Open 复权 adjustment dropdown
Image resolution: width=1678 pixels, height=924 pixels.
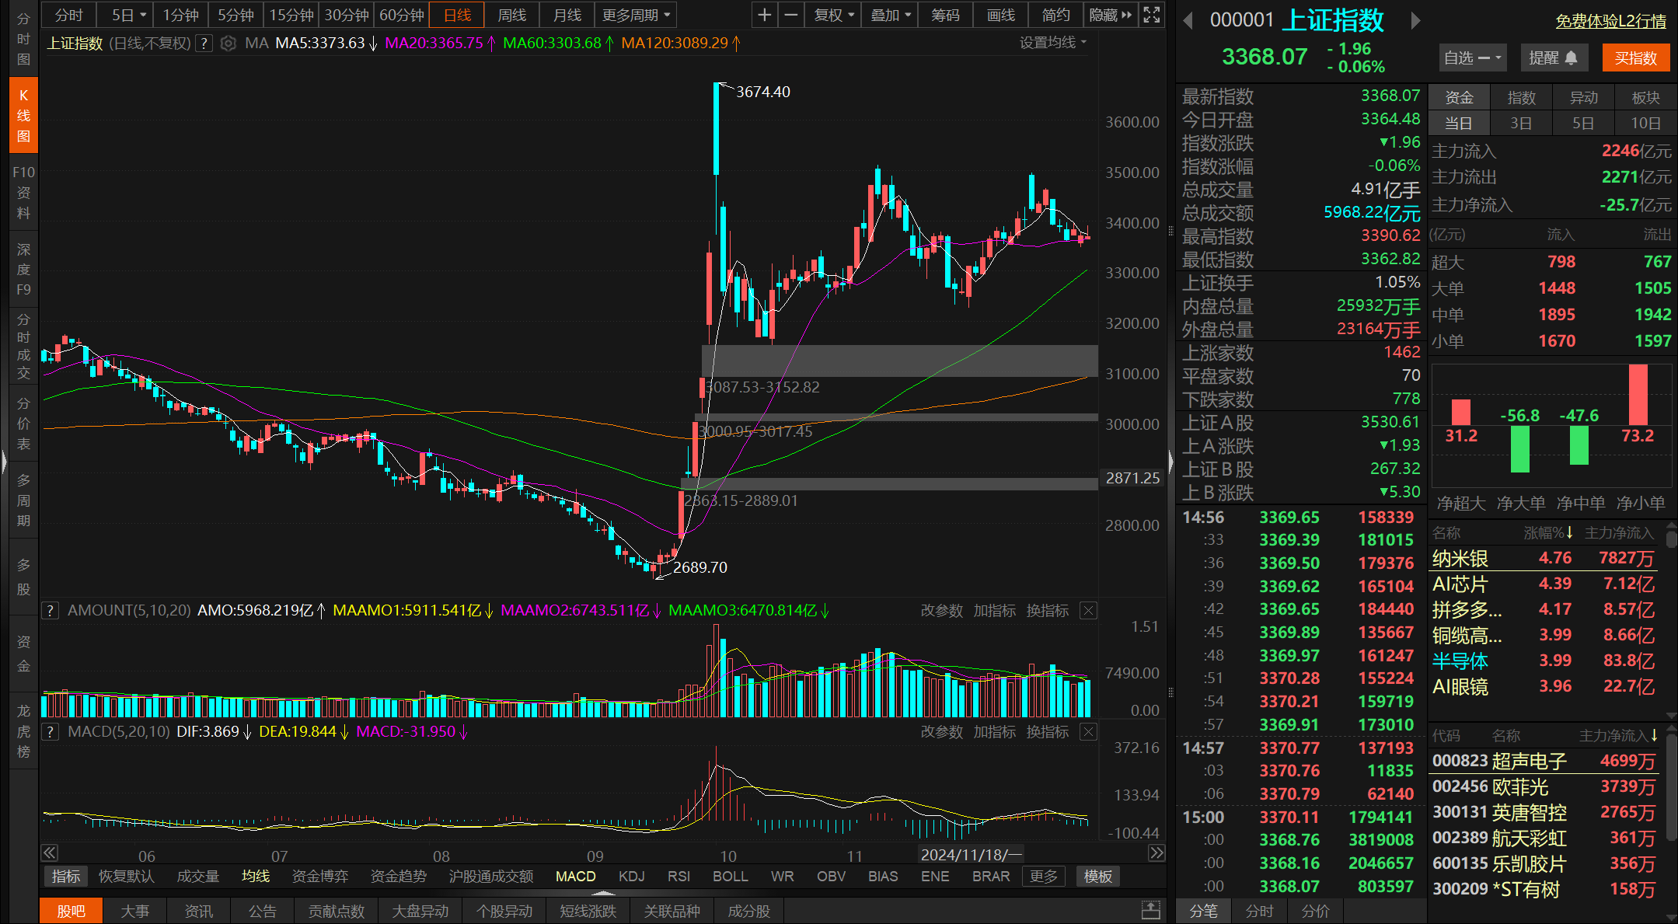tap(833, 15)
